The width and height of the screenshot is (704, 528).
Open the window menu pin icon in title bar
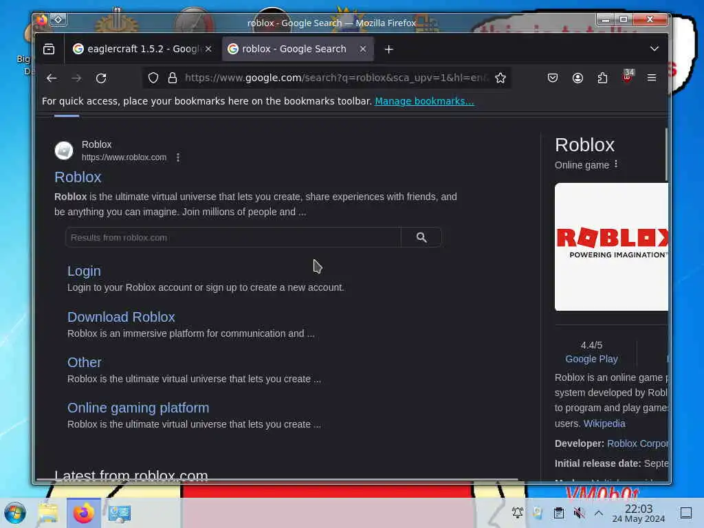point(58,20)
